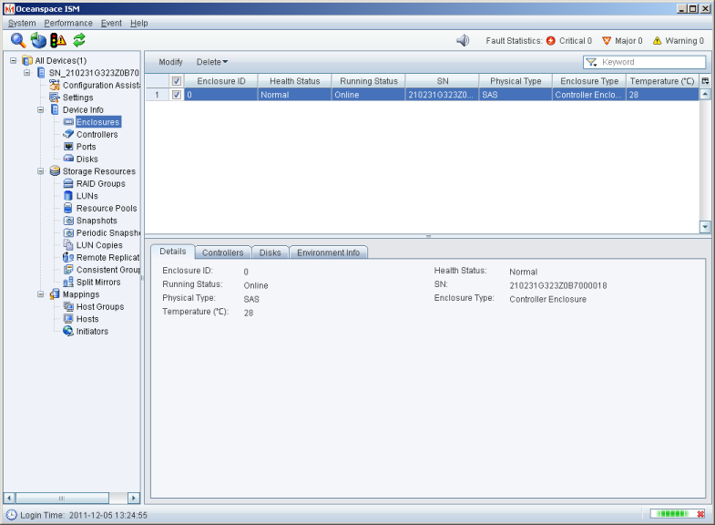This screenshot has height=525, width=715.
Task: Click the Critical fault red icon
Action: (551, 41)
